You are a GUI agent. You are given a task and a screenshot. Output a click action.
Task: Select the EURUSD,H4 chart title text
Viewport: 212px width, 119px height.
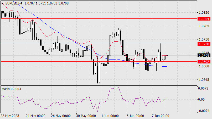pos(13,3)
